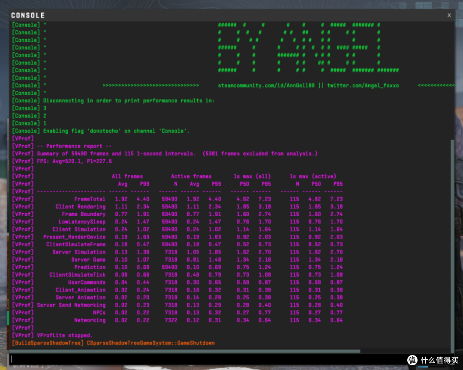Click the '1s max (active)' column header
The width and height of the screenshot is (463, 370).
pyautogui.click(x=313, y=176)
